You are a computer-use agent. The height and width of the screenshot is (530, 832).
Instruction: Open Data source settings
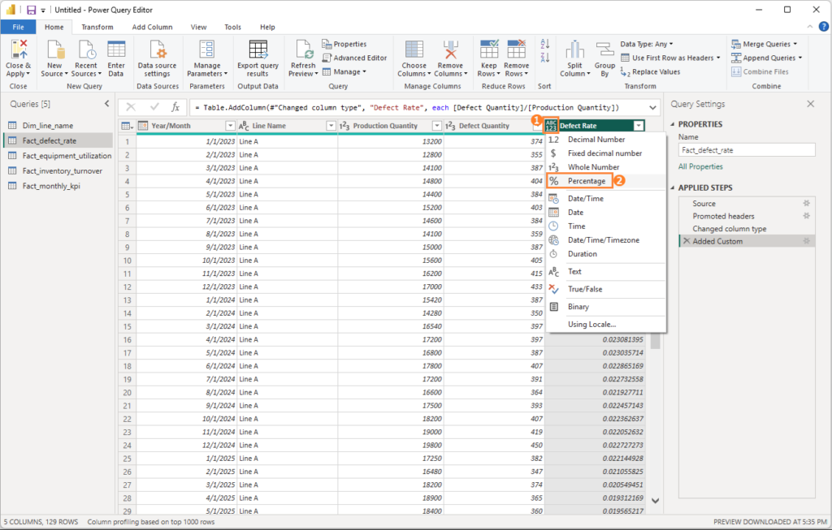pos(157,58)
